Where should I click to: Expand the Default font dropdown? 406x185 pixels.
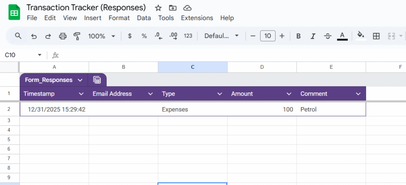click(x=221, y=36)
